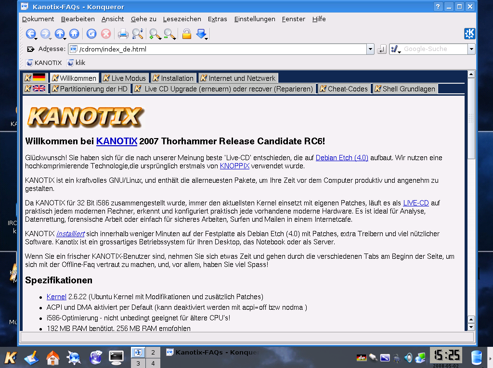The height and width of the screenshot is (368, 493).
Task: Zoom out with the minus magnifier
Action: 169,34
